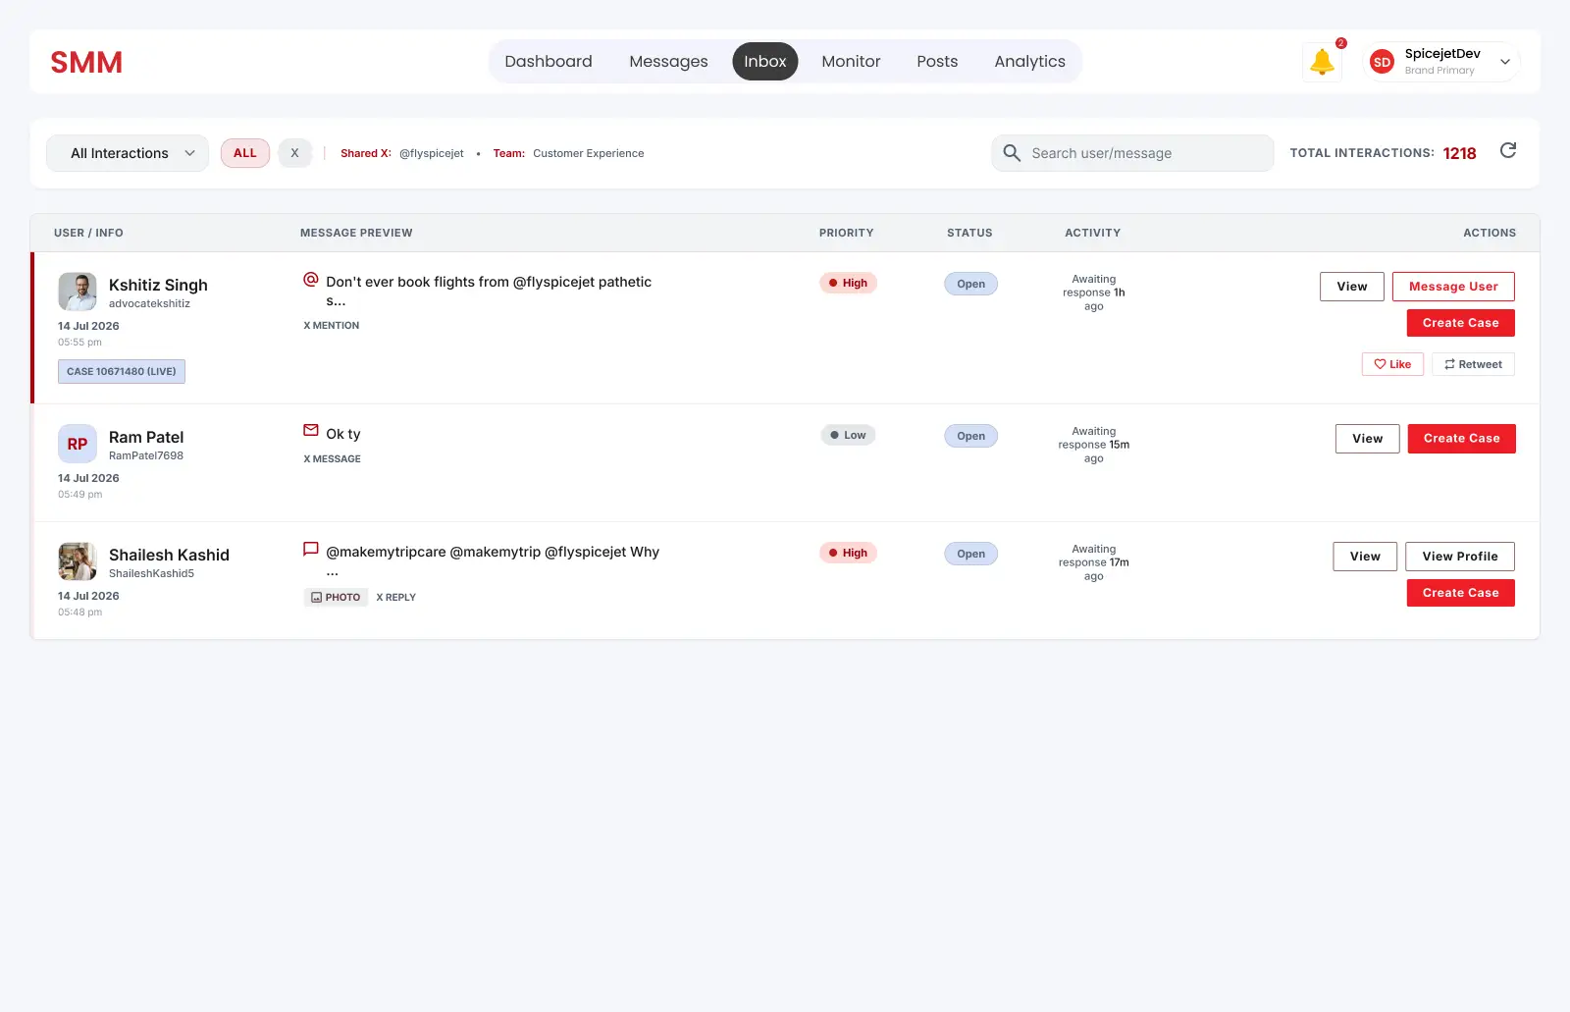Click the @flyspicejet shared X account
This screenshot has height=1012, width=1570.
(432, 153)
